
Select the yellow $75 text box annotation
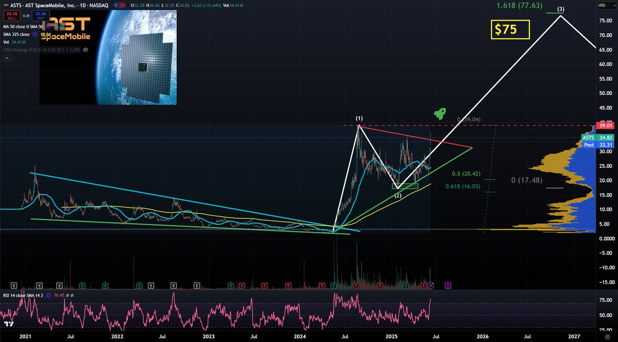pos(510,29)
